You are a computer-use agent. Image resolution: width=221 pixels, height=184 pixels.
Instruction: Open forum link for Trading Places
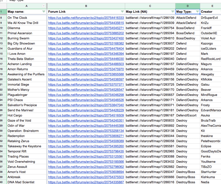pyautogui.click(x=86, y=156)
